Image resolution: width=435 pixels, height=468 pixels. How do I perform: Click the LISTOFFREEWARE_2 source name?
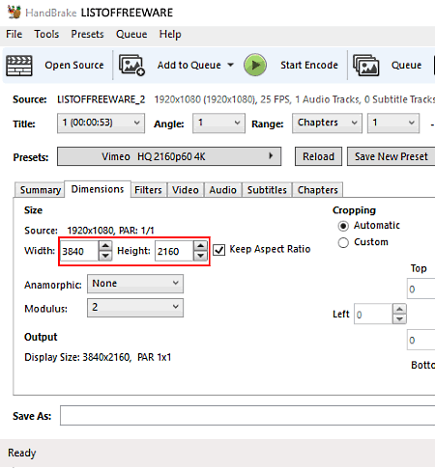(101, 99)
